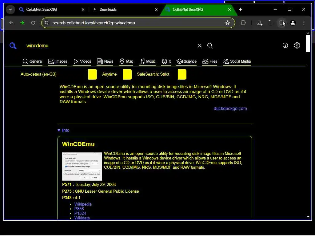Open the P856 link
Image resolution: width=315 pixels, height=236 pixels.
pos(79,209)
